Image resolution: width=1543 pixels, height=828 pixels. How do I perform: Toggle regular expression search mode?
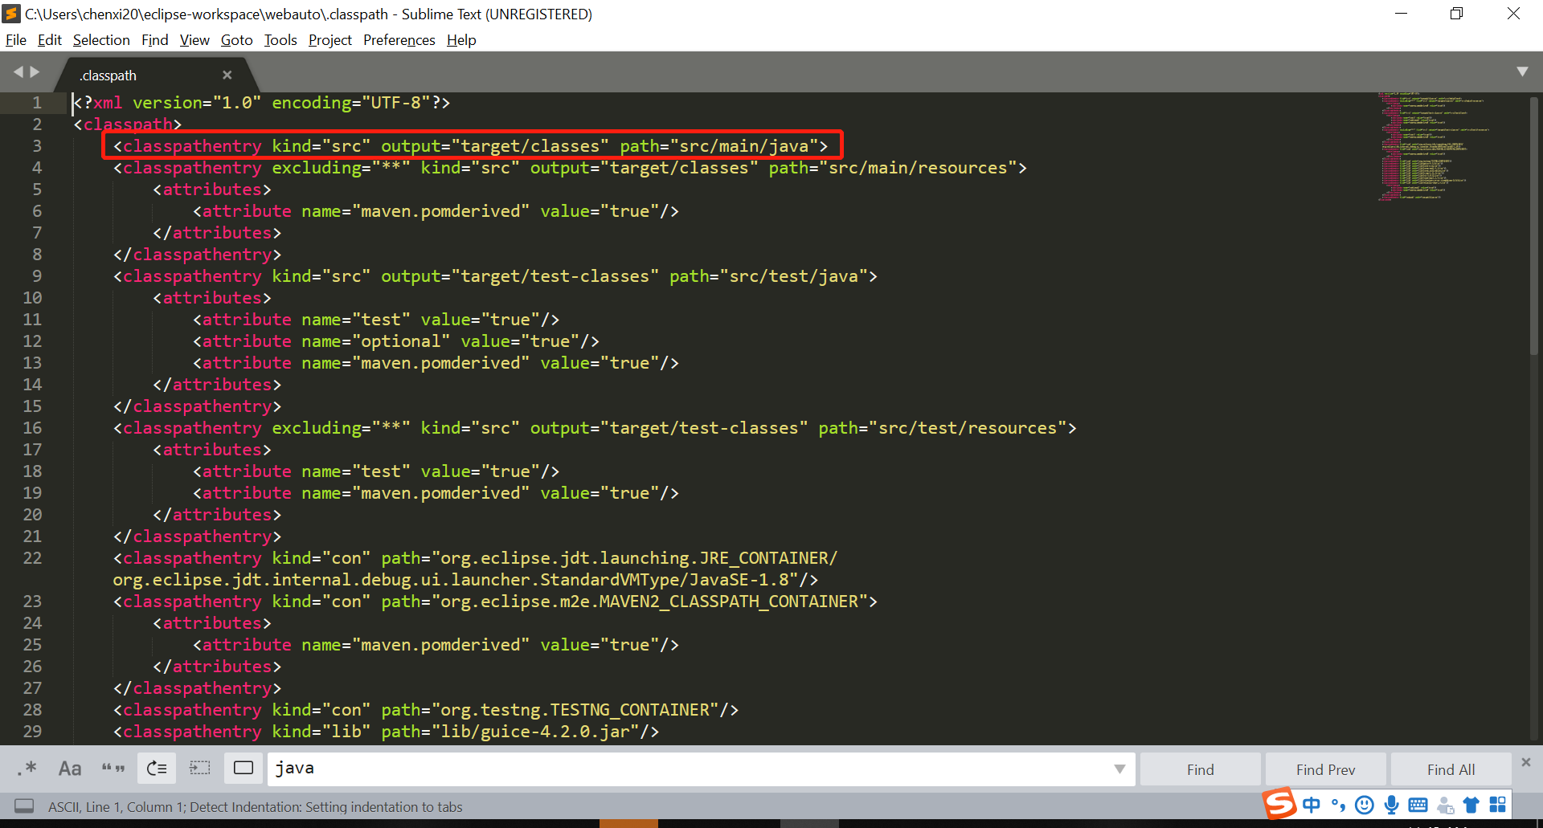click(x=28, y=769)
